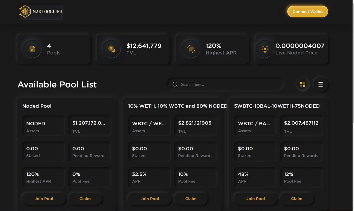The width and height of the screenshot is (354, 211).
Task: Click the Noded Pool 0.00 Staked tile
Action: tap(44, 152)
